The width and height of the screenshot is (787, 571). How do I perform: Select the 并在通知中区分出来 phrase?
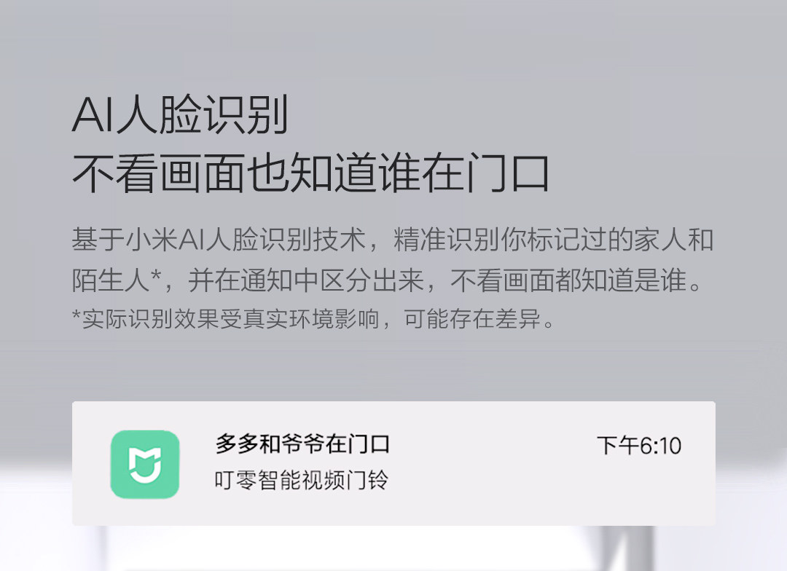click(305, 280)
